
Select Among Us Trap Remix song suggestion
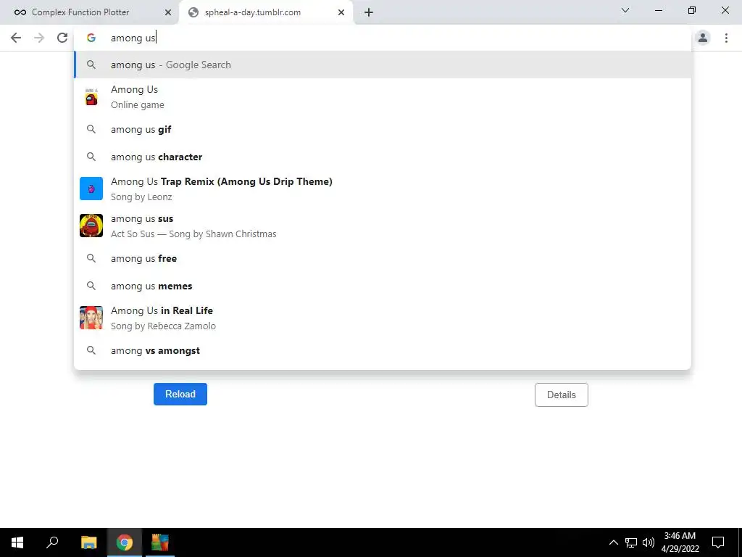coord(383,189)
